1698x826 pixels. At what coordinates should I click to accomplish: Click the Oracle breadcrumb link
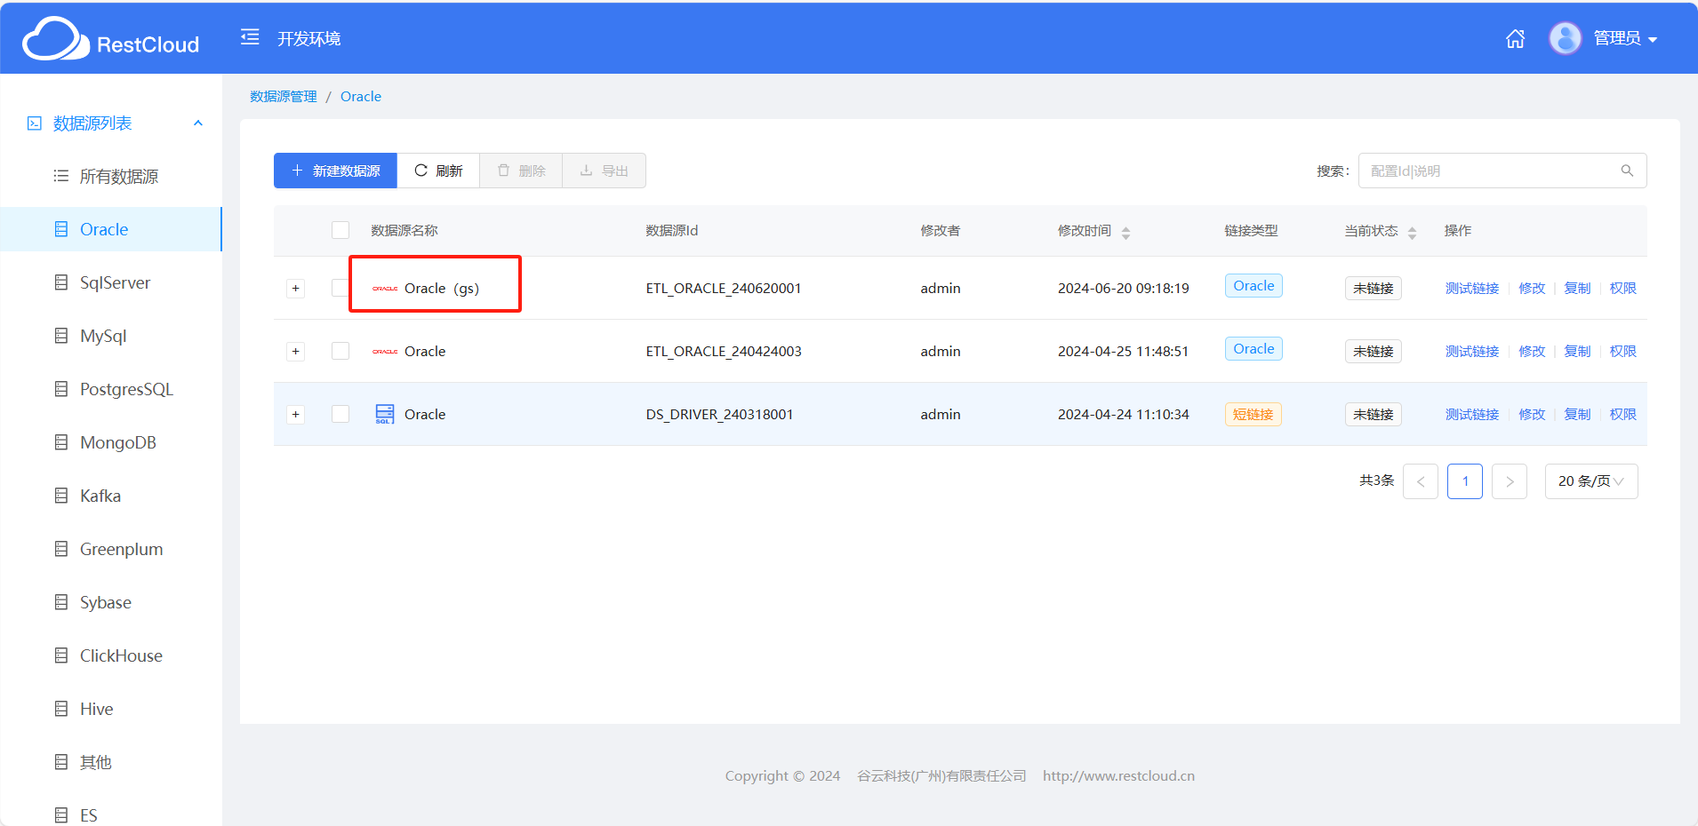point(361,96)
